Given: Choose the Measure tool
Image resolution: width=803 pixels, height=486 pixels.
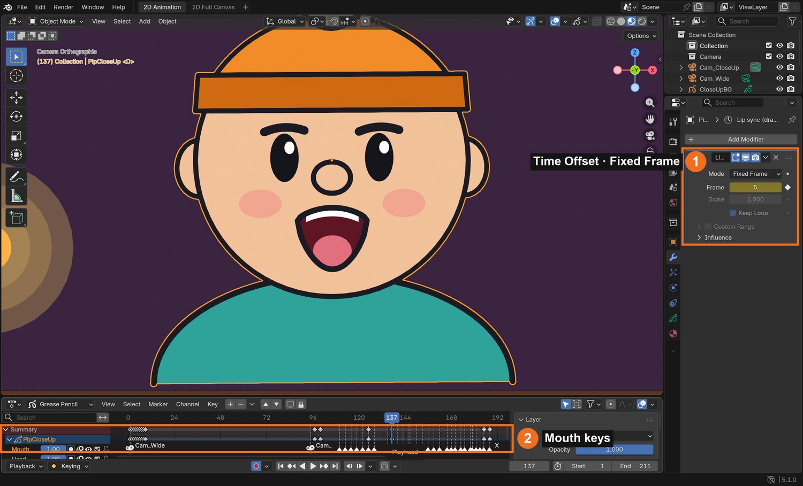Looking at the screenshot, I should pos(17,196).
